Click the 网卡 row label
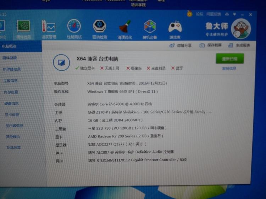This screenshot has height=199, width=266. point(59,161)
